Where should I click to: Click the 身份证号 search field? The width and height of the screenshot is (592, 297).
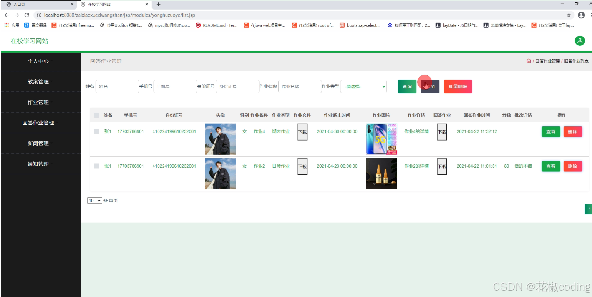tap(237, 86)
